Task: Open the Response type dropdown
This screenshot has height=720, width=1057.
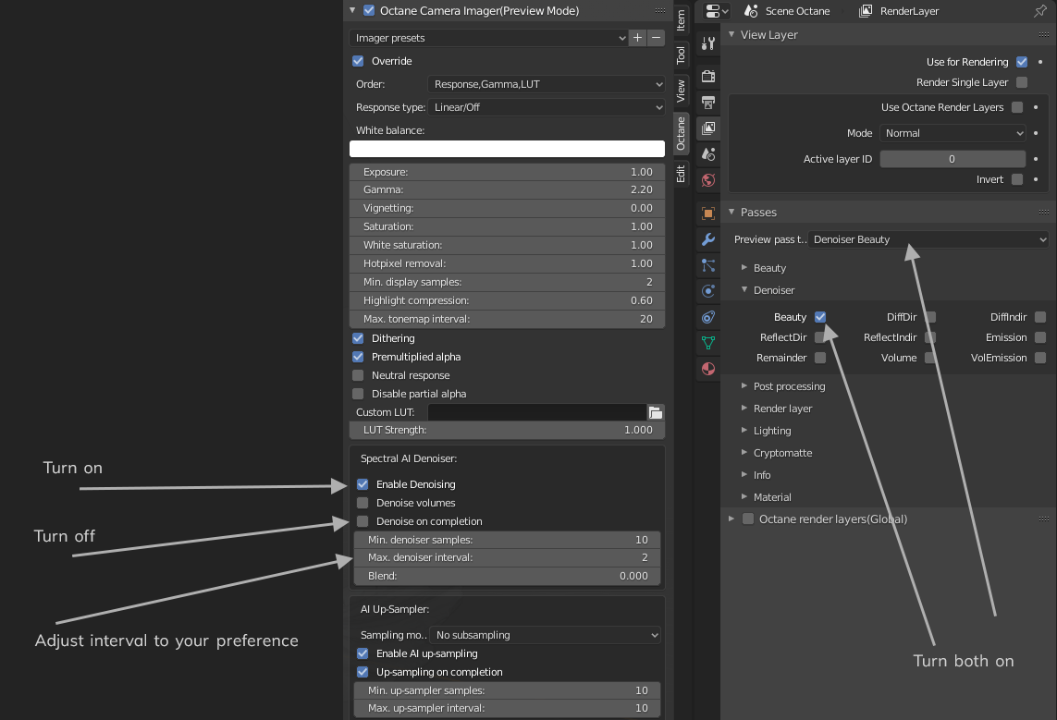Action: pos(548,107)
